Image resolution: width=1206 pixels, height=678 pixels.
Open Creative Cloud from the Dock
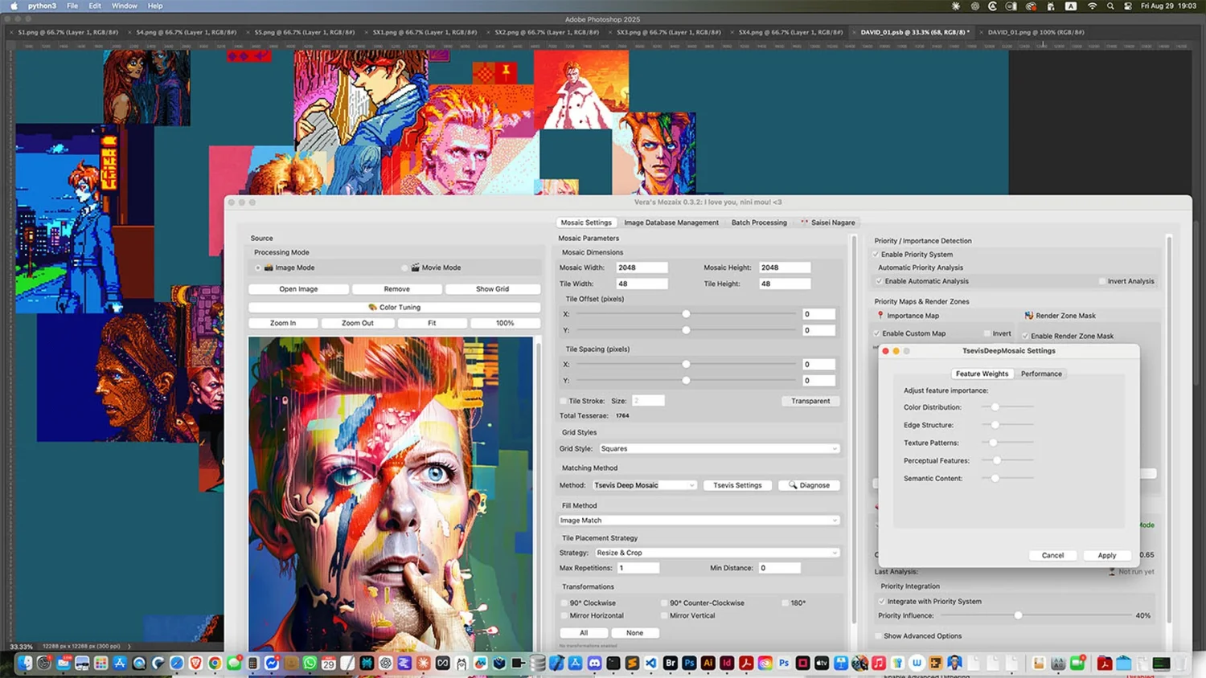click(765, 663)
